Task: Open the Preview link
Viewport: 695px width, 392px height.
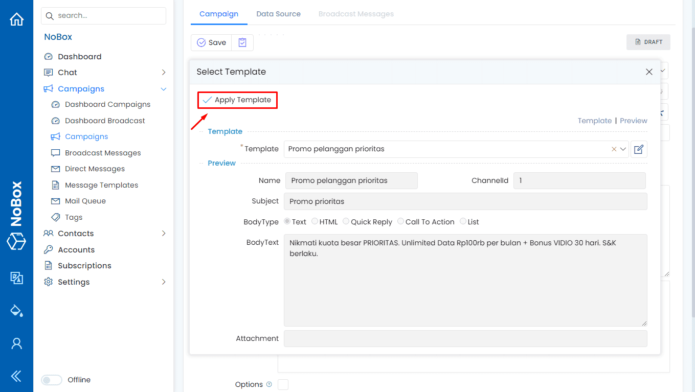Action: coord(633,121)
